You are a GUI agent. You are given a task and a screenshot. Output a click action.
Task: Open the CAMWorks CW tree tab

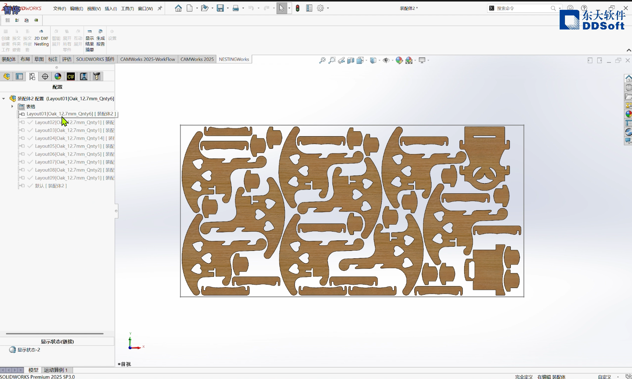point(71,77)
